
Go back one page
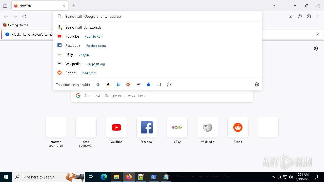[6, 16]
